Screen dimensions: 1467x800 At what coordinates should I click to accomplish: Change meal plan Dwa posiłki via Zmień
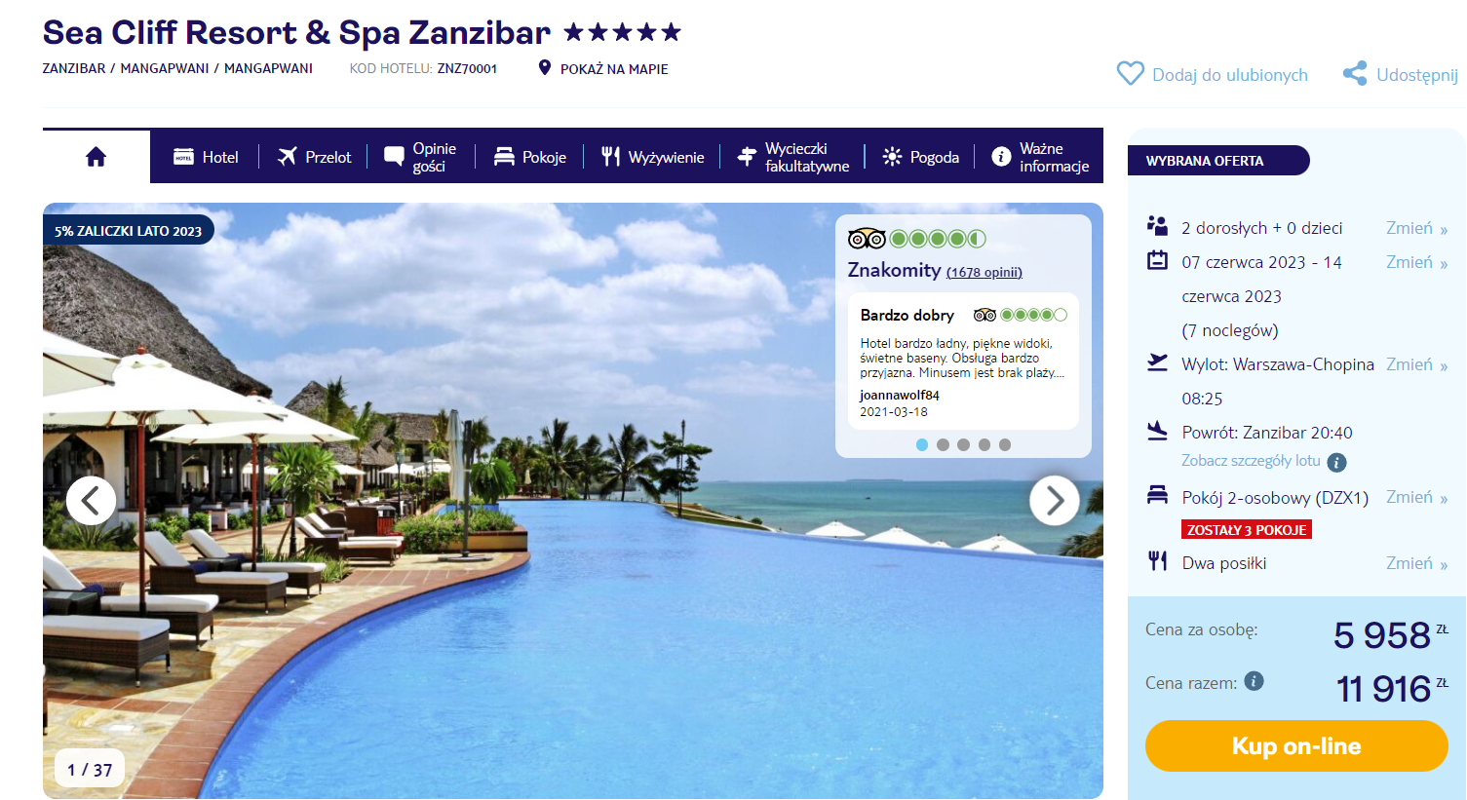(x=1416, y=563)
